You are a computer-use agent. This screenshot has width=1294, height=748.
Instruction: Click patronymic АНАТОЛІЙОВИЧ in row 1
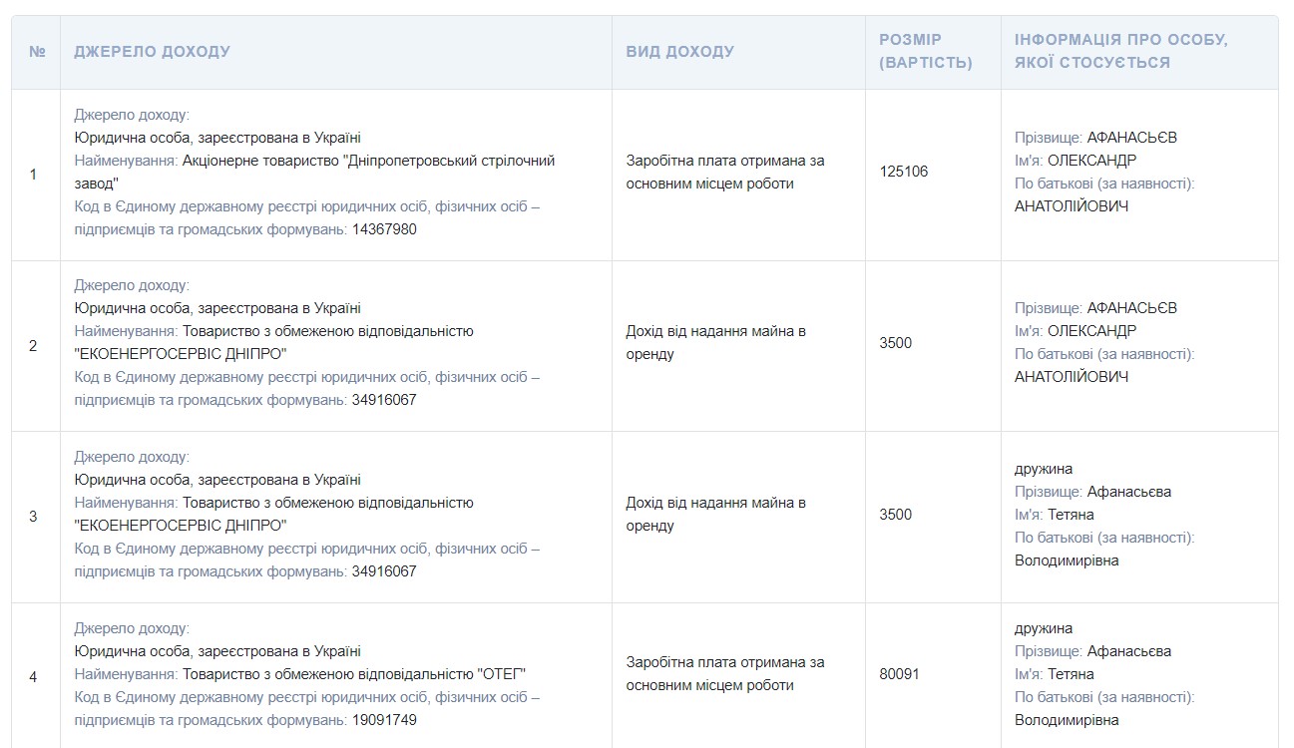(1072, 206)
